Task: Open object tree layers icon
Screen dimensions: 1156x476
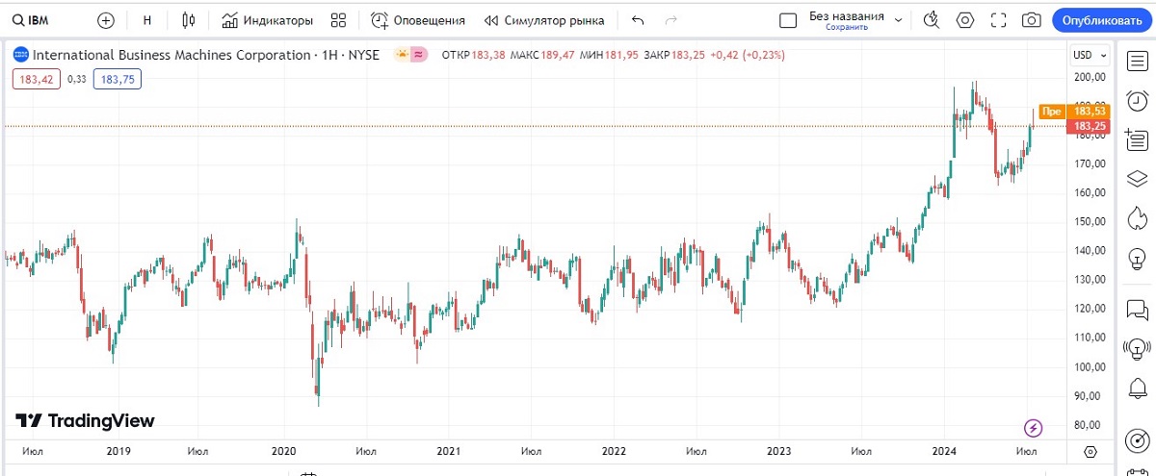Action: pos(1137,179)
